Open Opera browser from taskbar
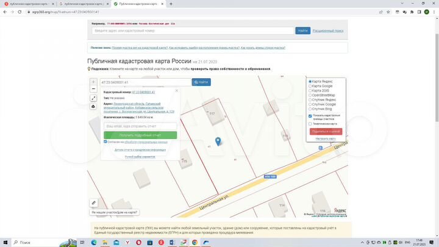Viewport: 439px width, 247px height. coord(138,242)
